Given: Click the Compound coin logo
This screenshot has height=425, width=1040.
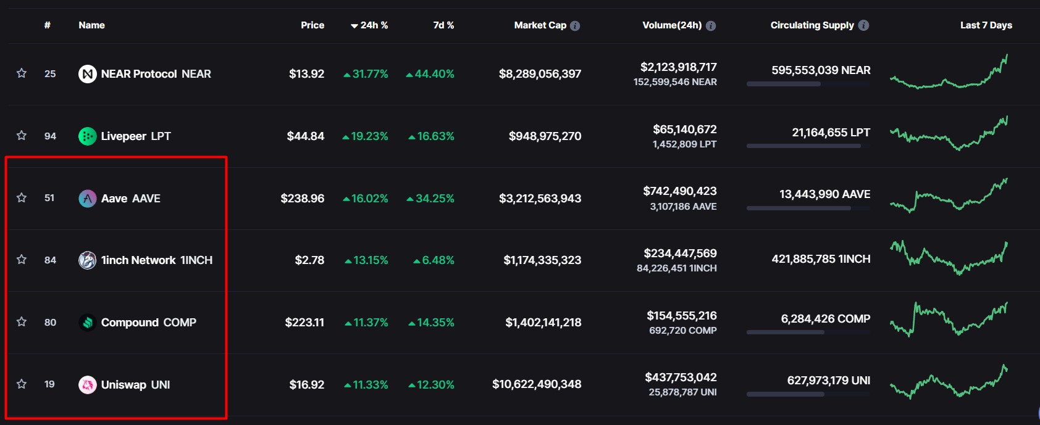Looking at the screenshot, I should click(x=88, y=323).
